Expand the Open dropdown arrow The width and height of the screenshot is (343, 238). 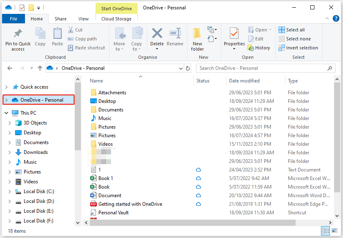(x=269, y=29)
